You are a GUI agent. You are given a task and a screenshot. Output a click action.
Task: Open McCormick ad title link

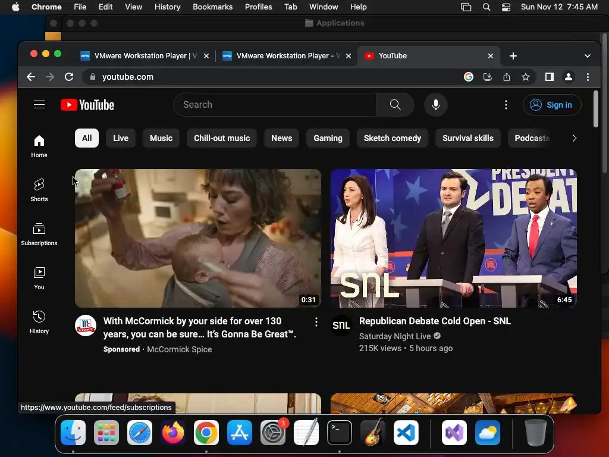(x=200, y=328)
